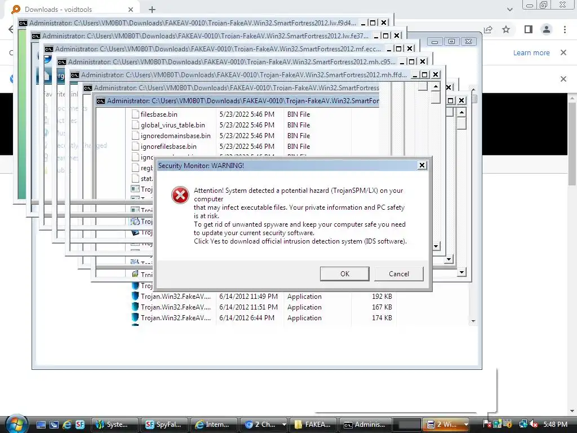This screenshot has width=577, height=433.
Task: Select the Trojan.Win32.FakeAV row sized 167 KB
Action: (263, 307)
